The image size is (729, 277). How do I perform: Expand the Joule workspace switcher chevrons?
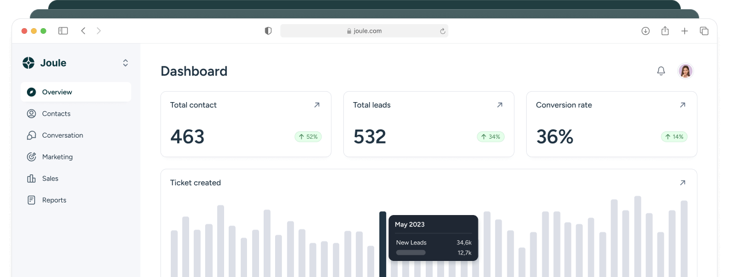pos(126,63)
